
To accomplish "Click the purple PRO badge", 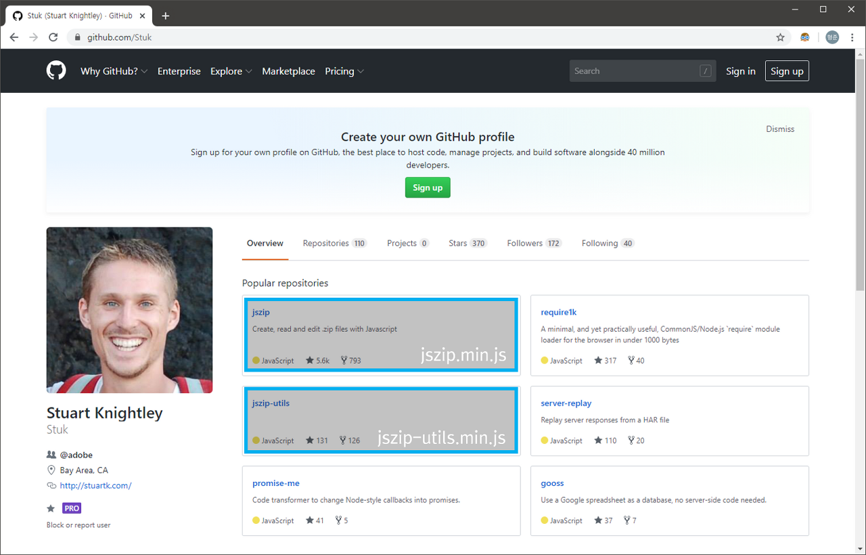I will point(72,508).
